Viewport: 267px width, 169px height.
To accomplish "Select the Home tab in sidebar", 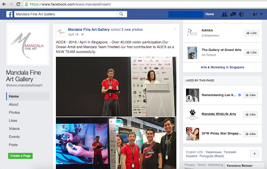I will 28,96.
